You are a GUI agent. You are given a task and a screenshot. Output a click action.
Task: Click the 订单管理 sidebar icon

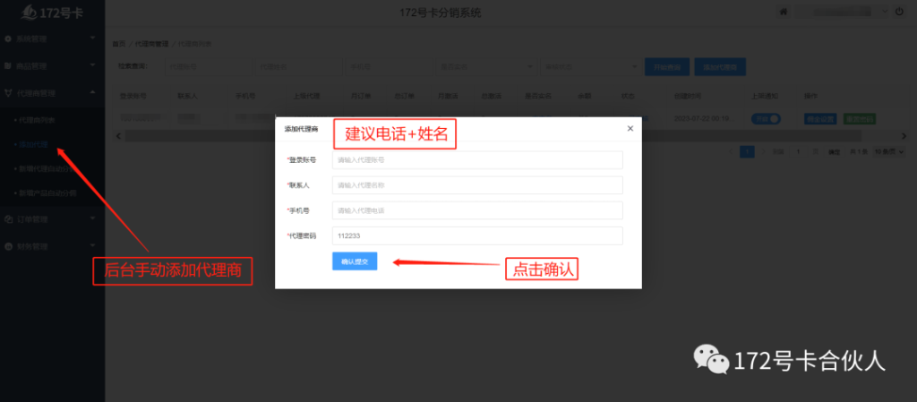[7, 219]
